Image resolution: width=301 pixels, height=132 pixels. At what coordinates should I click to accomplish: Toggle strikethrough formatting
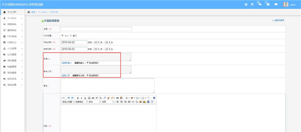[93, 98]
